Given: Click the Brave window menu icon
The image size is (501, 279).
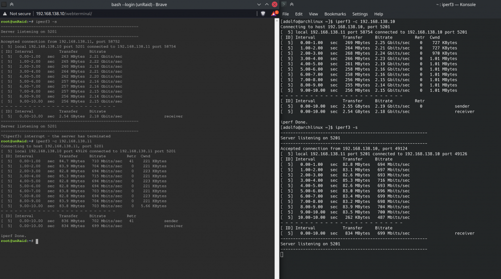Looking at the screenshot, I should point(4,5).
